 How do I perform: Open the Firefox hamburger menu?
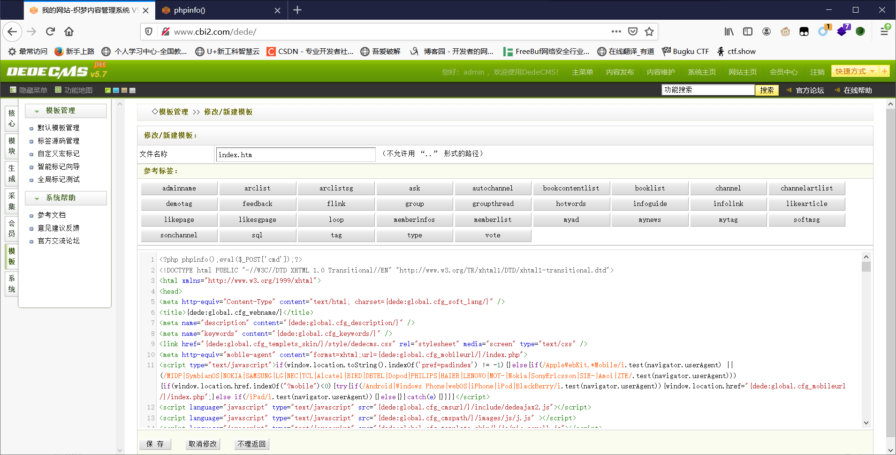tap(884, 31)
